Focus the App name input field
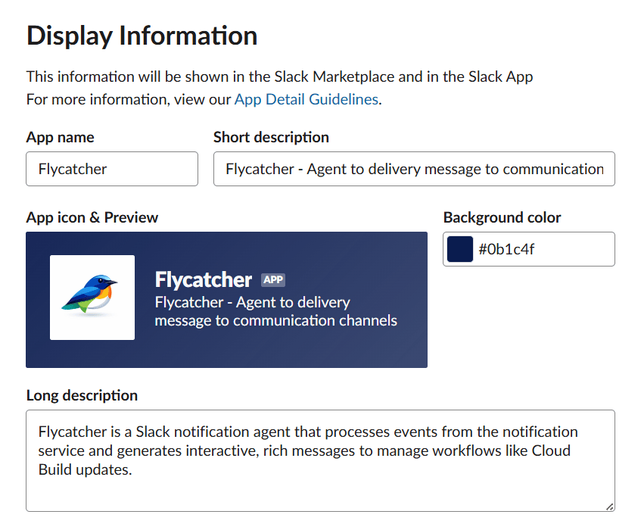The width and height of the screenshot is (641, 530). 112,169
